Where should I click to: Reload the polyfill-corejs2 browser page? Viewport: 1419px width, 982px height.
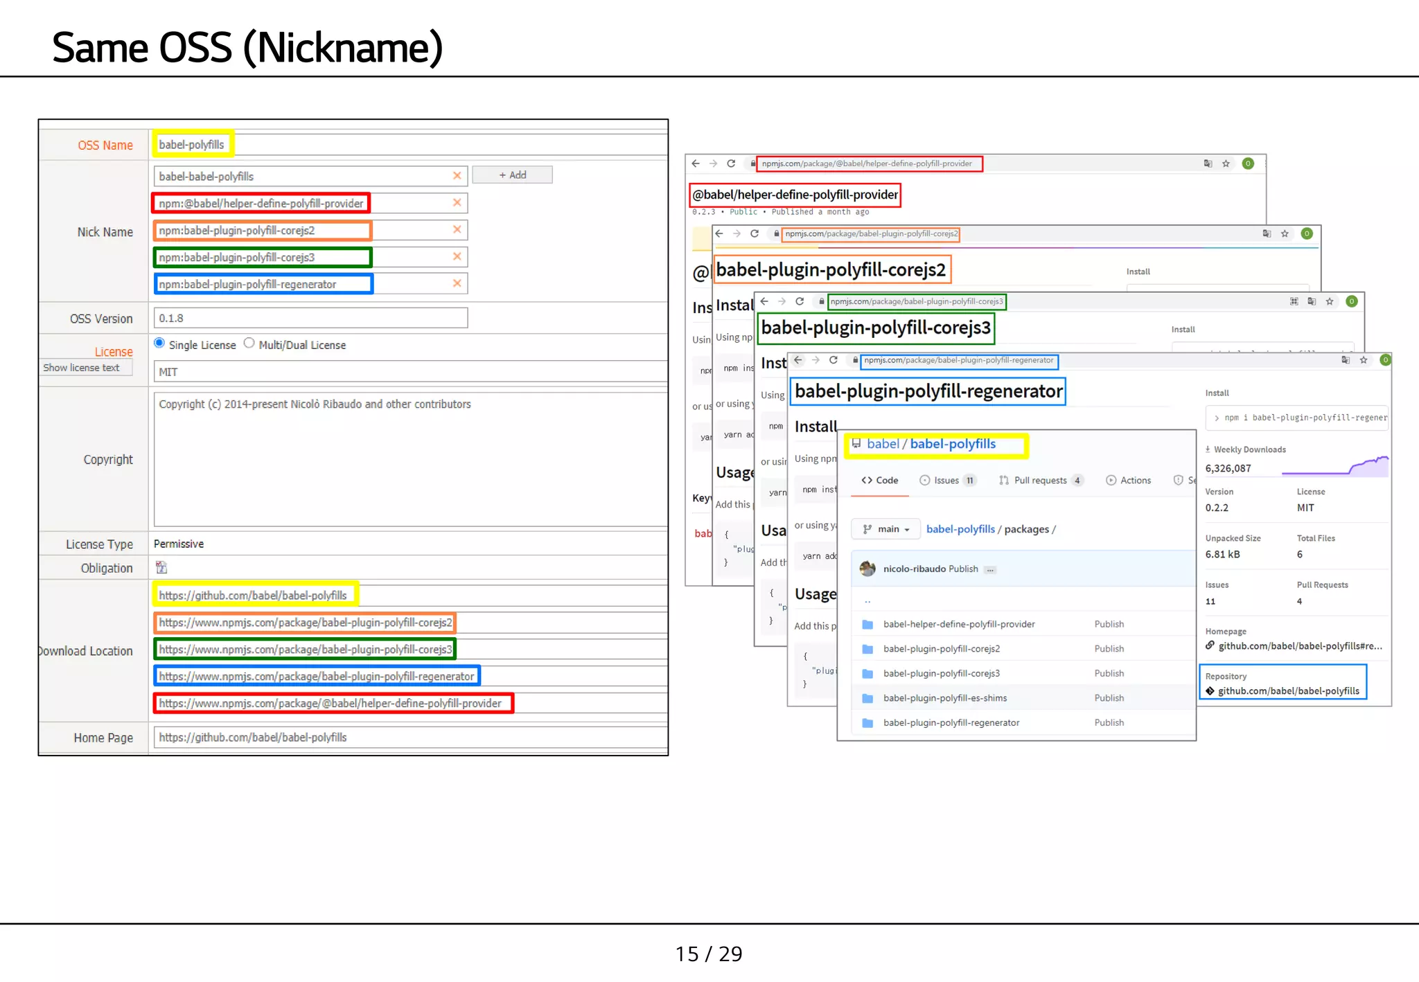[x=755, y=233]
